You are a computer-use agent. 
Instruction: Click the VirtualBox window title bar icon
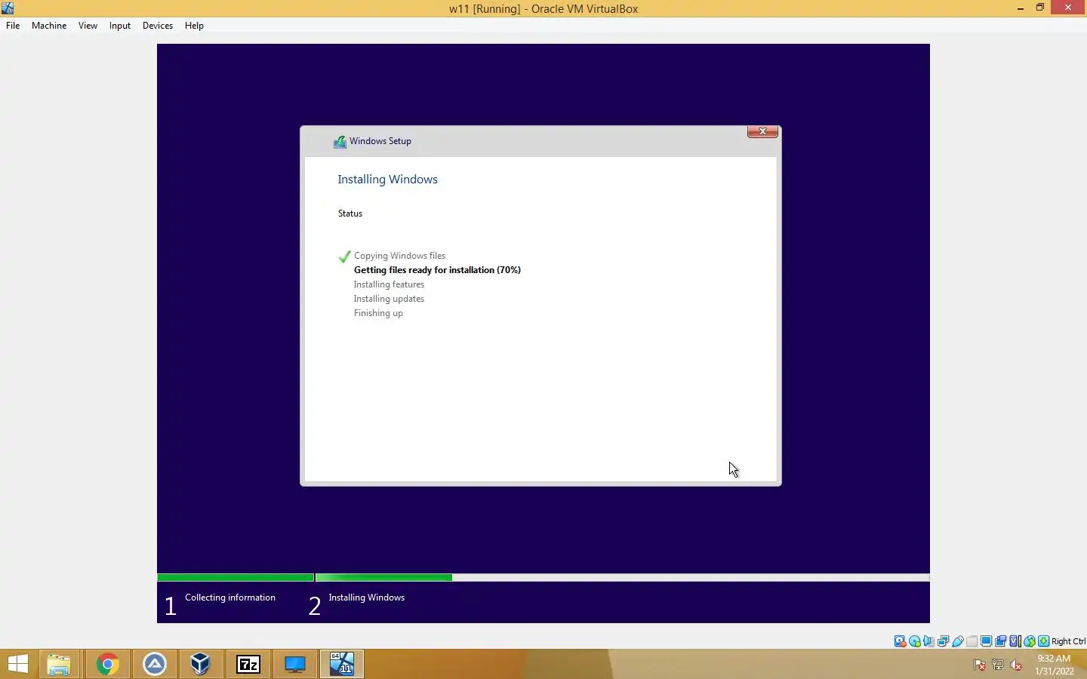[x=8, y=8]
